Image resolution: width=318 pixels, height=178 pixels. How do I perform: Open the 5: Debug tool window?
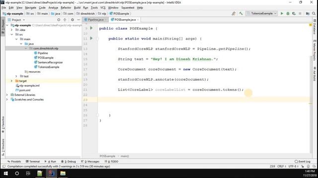[69, 162]
